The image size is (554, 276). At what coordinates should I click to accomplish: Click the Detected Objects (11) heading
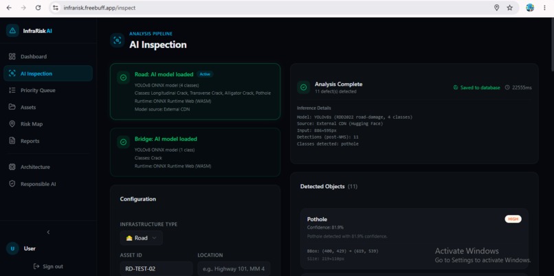[329, 186]
